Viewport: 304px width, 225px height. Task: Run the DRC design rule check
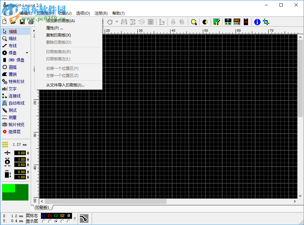(237, 22)
